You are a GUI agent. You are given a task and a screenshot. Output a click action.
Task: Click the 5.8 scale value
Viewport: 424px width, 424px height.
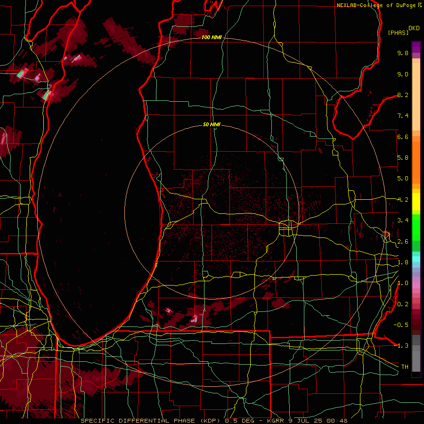(x=403, y=158)
